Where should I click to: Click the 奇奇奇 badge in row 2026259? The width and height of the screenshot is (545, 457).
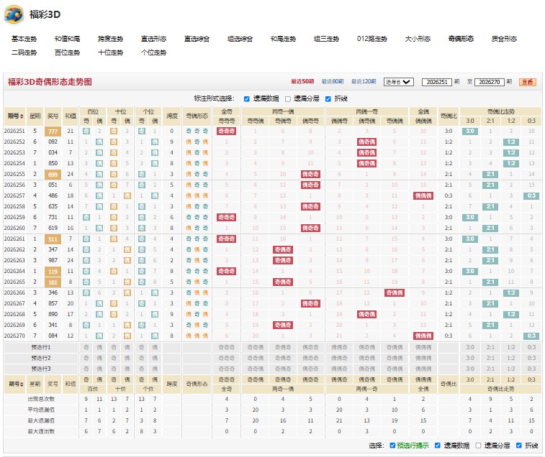[x=226, y=217]
